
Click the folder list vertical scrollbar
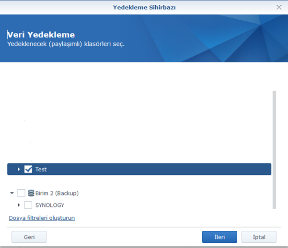[274, 150]
